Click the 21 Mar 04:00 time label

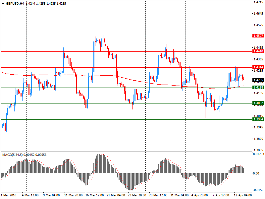coord(116,195)
